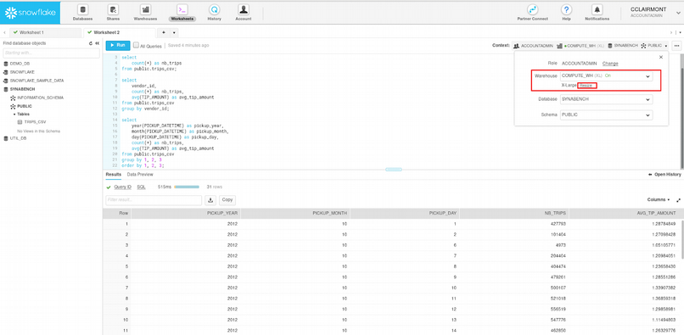Image resolution: width=684 pixels, height=335 pixels.
Task: Focus the Starting with search field
Action: coord(51,53)
